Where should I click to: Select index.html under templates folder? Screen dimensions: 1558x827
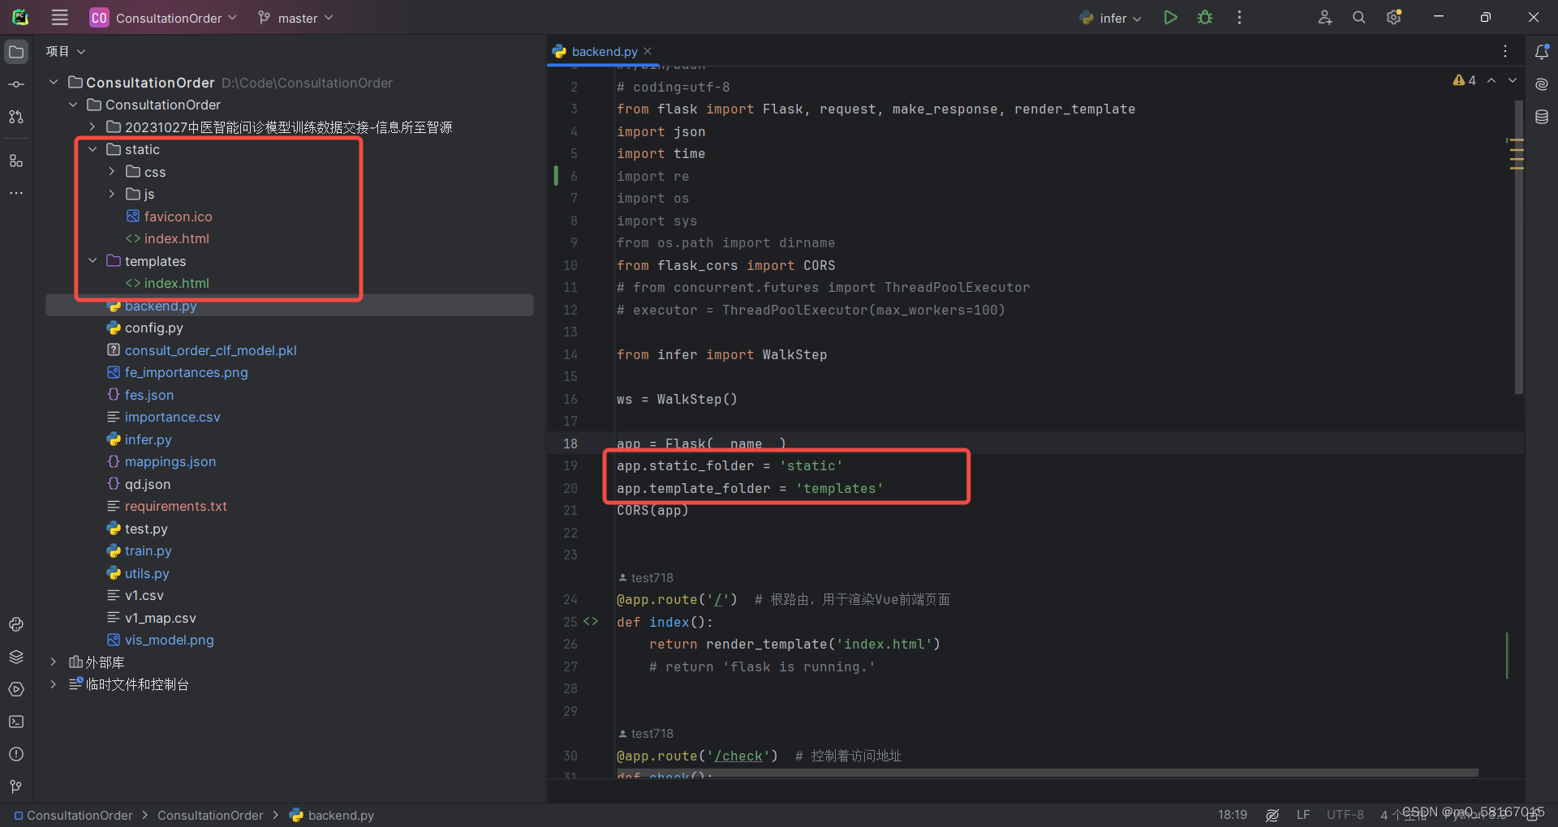pos(176,283)
